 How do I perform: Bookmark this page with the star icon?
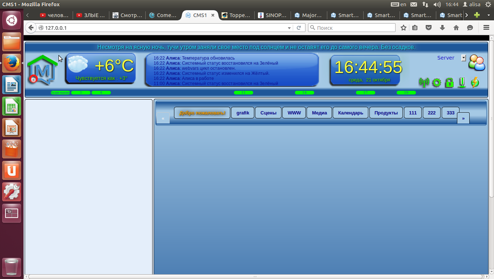tap(403, 28)
